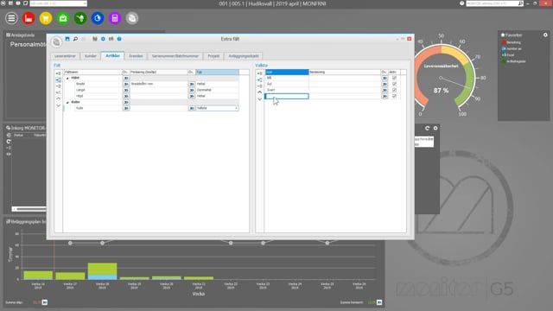Click the save icon in Extra fält
Viewport: 553px width, 311px height.
pos(67,39)
